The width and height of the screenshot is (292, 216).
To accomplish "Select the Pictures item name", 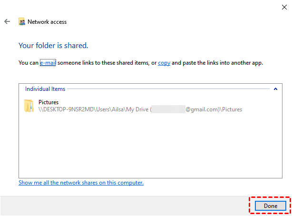I will pos(49,102).
